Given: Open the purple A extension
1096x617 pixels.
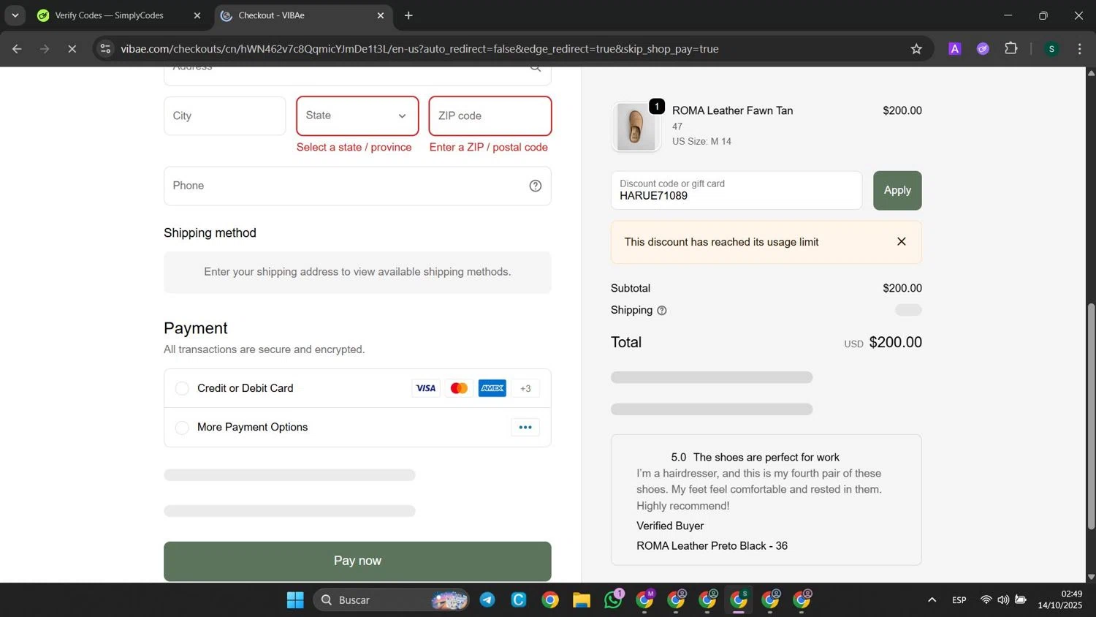Looking at the screenshot, I should [x=954, y=49].
